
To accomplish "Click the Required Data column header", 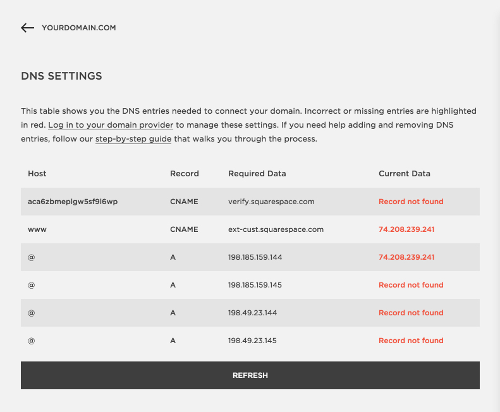I will click(257, 173).
